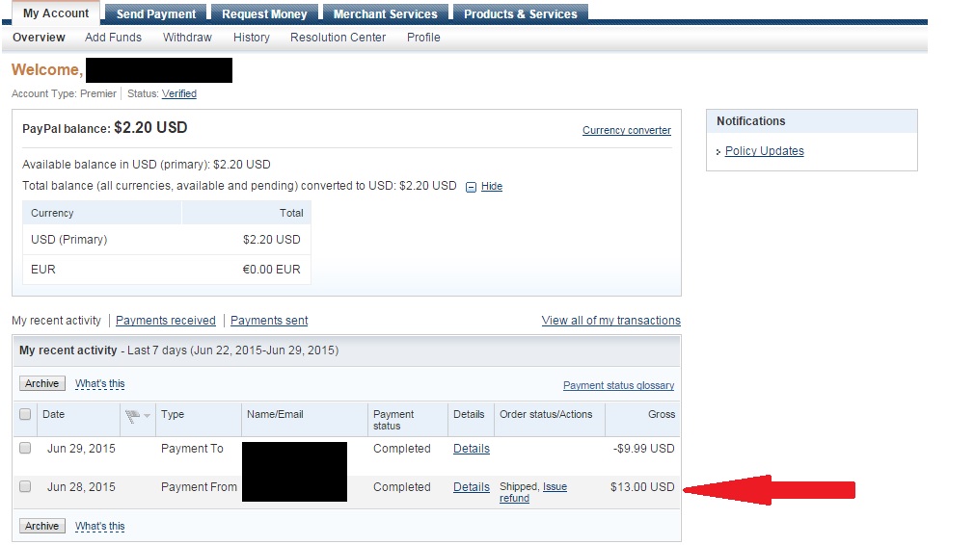Open the Payment status glossary link
975x545 pixels.
click(x=618, y=385)
